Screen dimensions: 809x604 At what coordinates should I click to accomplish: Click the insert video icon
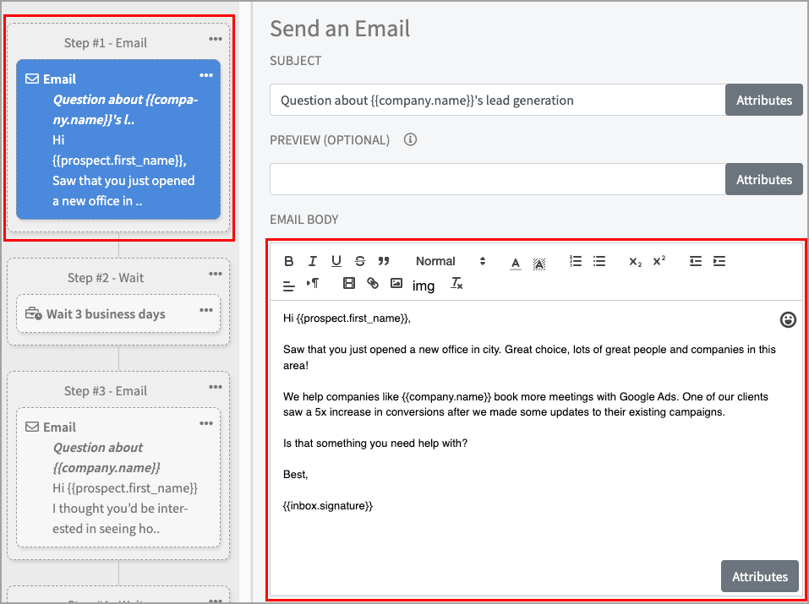coord(349,284)
